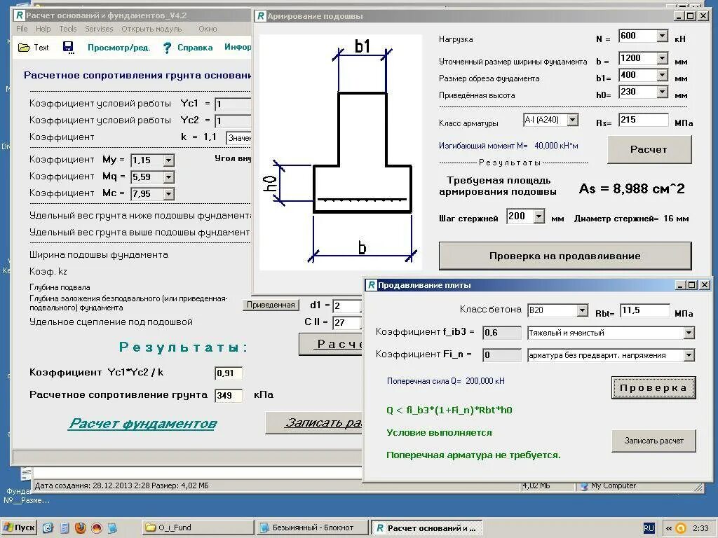718x538 pixels.
Task: Switch to O_i_Fund taskbar item
Action: click(198, 528)
